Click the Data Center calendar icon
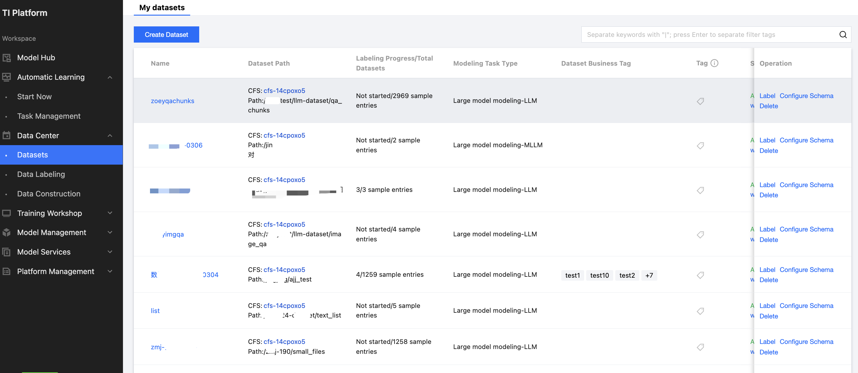The height and width of the screenshot is (373, 858). coord(7,136)
